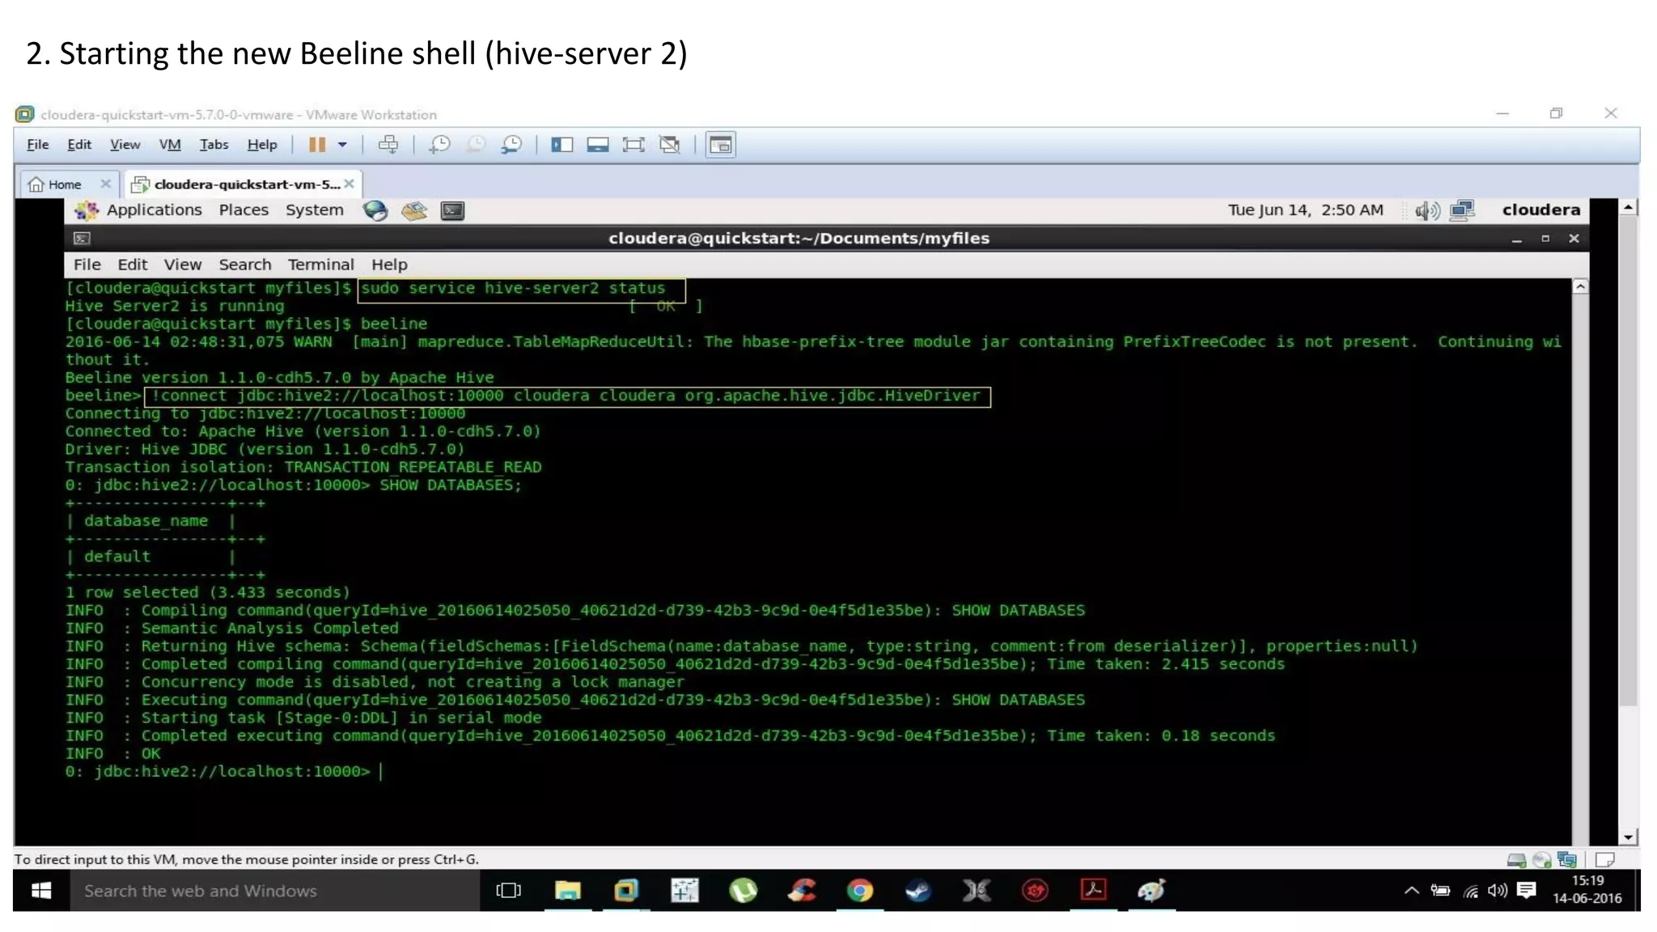Open the Windows Start menu

(41, 891)
